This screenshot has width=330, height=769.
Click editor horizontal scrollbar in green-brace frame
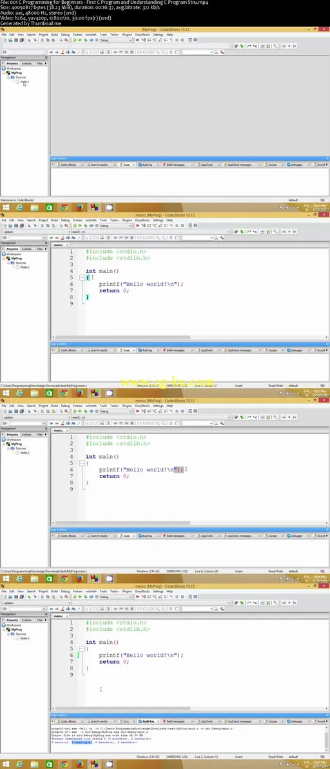tap(122, 337)
